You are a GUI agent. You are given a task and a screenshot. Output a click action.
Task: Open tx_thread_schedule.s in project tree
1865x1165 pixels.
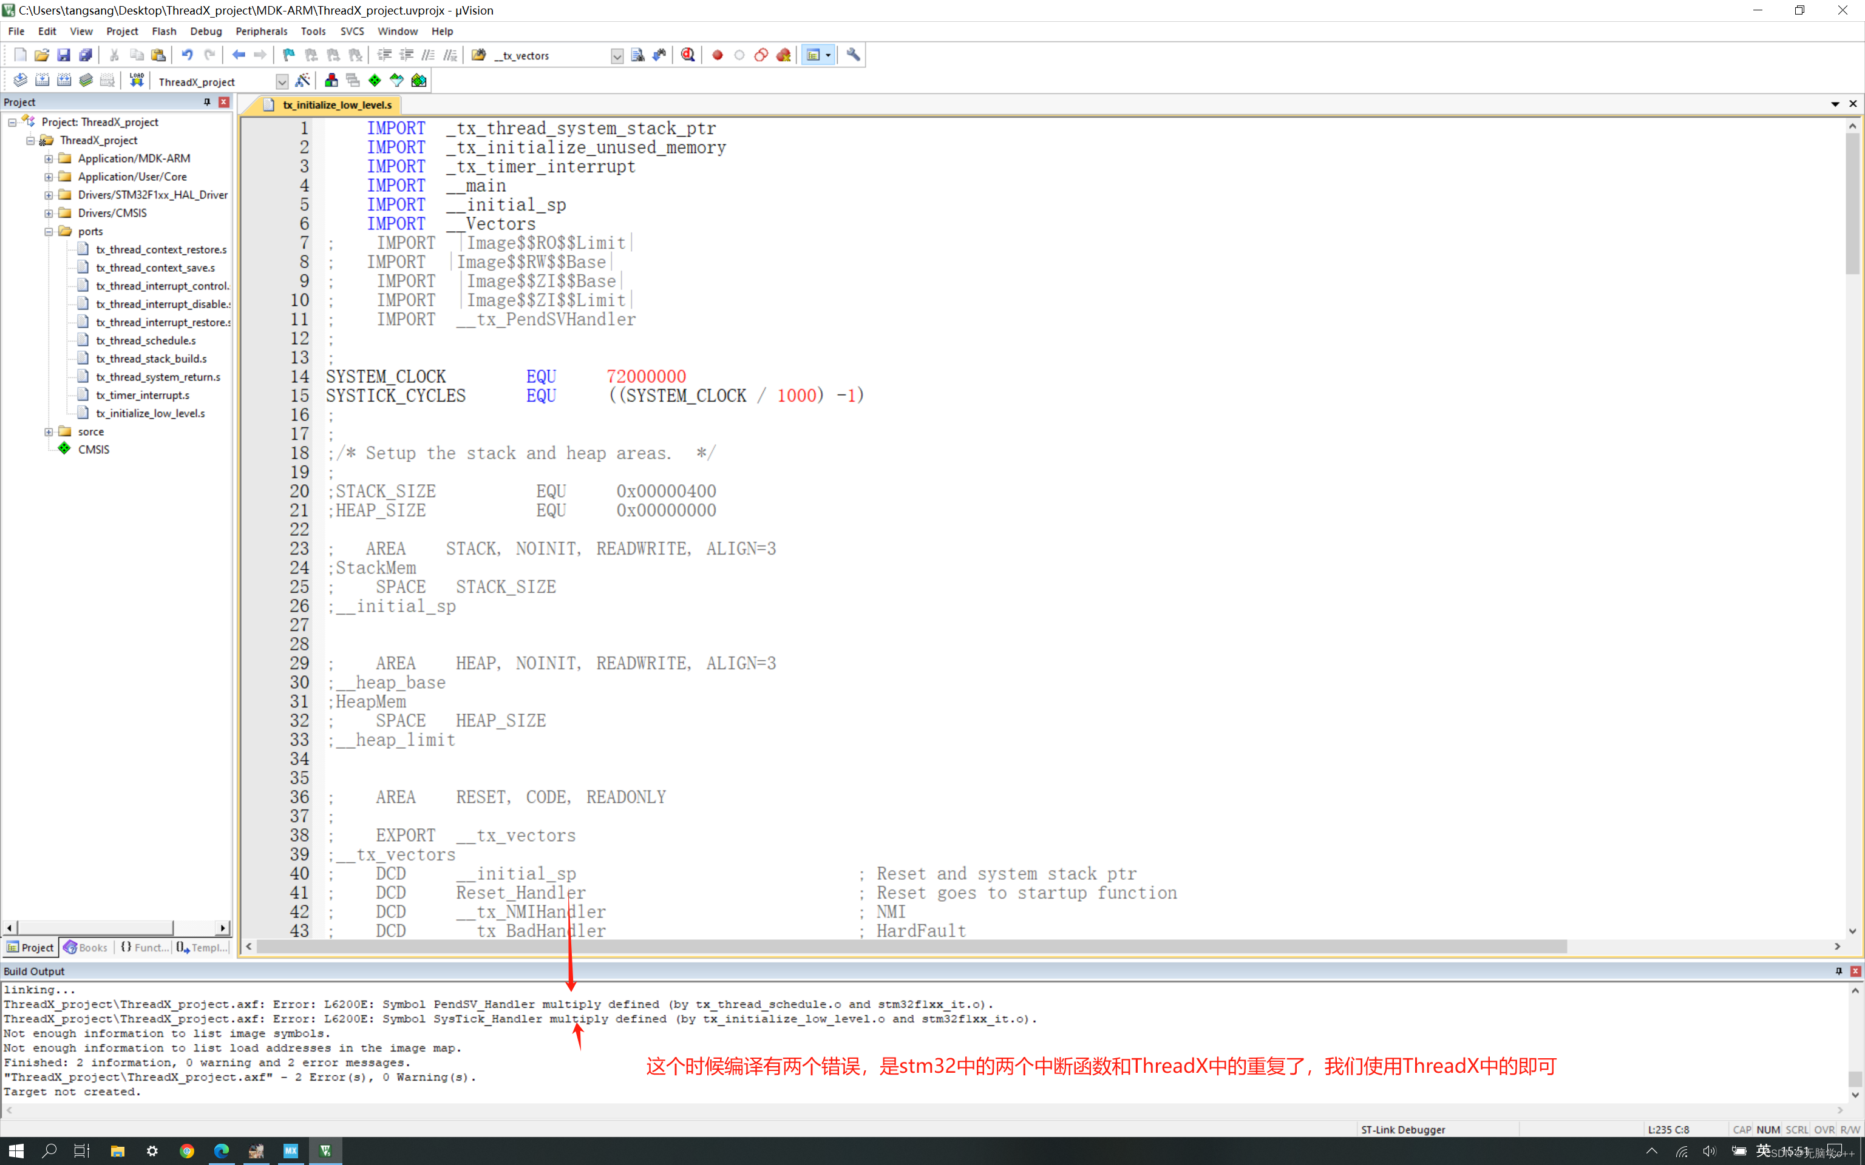pyautogui.click(x=146, y=340)
